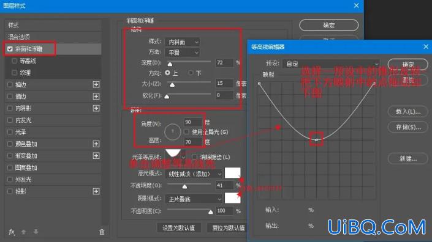Screen dimensions: 432x242
Task: Open the 投影 settings row
Action: (53, 191)
